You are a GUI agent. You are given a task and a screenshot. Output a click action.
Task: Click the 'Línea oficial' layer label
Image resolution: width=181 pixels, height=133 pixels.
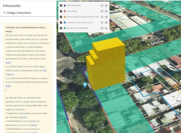pyautogui.click(x=72, y=11)
